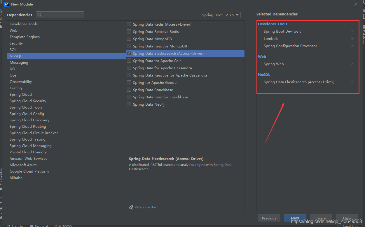Select Spring Web in Selected Dependencies
This screenshot has height=227, width=365.
[274, 64]
